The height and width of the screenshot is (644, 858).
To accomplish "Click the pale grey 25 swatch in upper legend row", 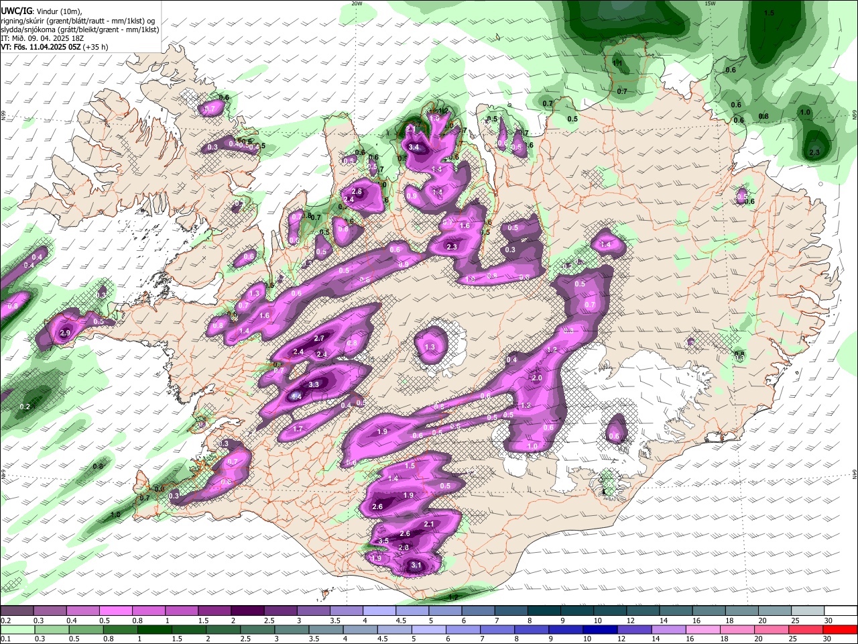I will (x=808, y=611).
